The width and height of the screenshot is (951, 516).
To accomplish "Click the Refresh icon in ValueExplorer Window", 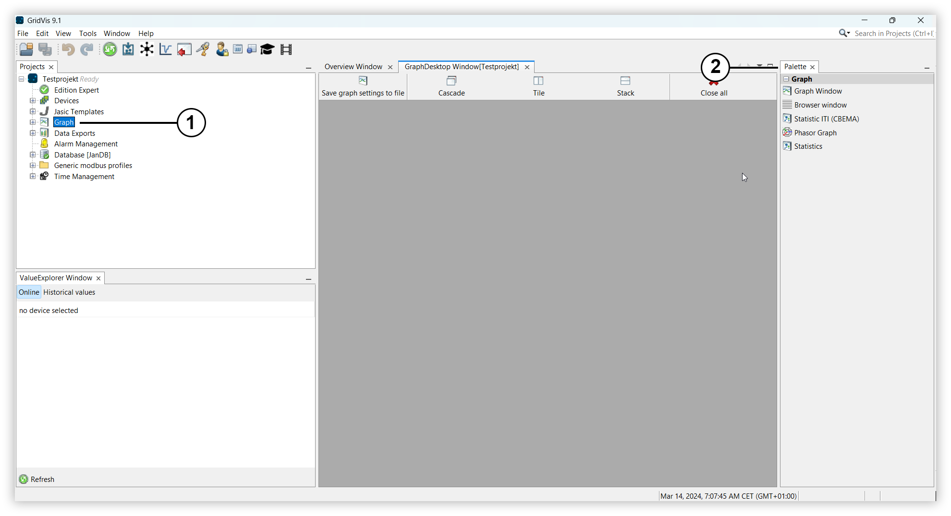I will click(24, 479).
